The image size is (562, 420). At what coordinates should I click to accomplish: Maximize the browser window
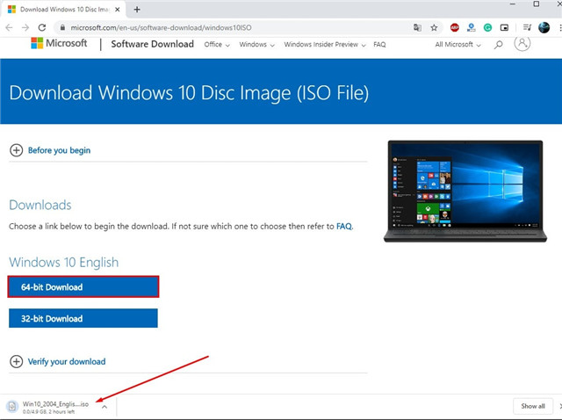click(x=537, y=4)
